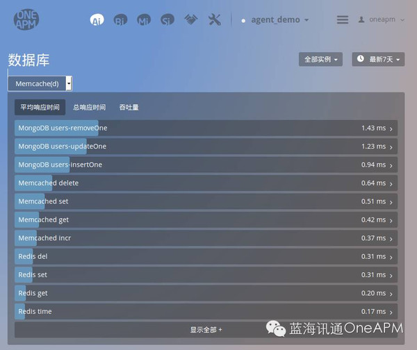
Task: Open the oneapm user account dropdown
Action: 382,19
